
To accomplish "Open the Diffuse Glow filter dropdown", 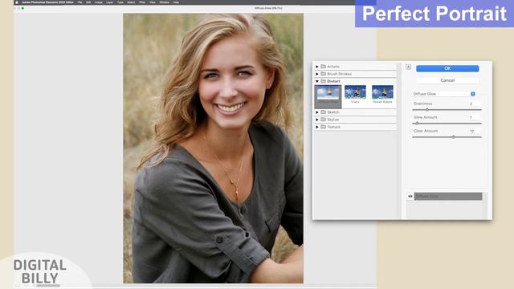I will (444, 94).
